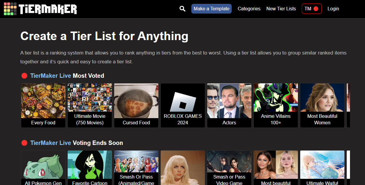Select the Anime Villains 100+ template
The height and width of the screenshot is (185, 365).
click(276, 105)
